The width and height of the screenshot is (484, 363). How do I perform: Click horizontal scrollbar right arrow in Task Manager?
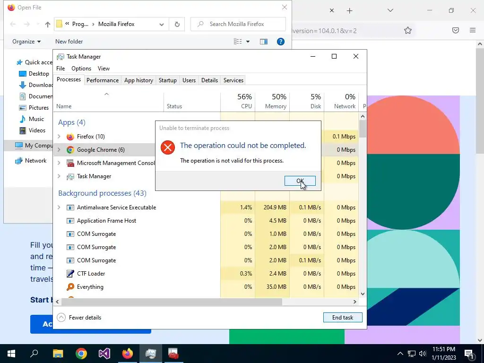[x=354, y=302]
